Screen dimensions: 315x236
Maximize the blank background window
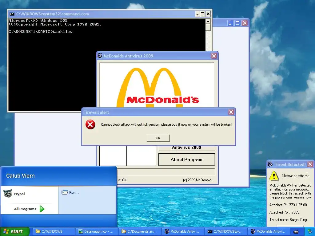[237, 23]
